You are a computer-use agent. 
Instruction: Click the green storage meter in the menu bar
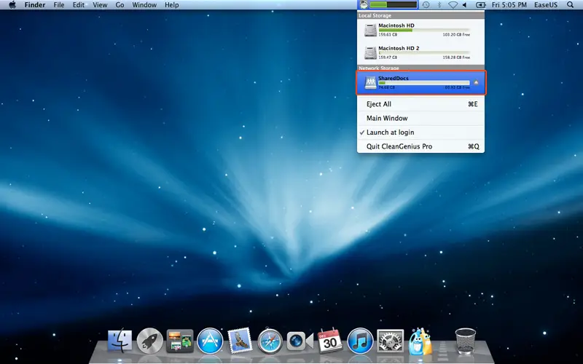click(393, 5)
